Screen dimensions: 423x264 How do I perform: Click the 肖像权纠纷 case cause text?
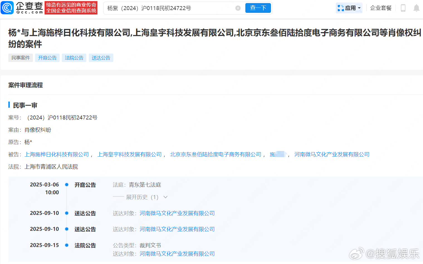pyautogui.click(x=38, y=130)
